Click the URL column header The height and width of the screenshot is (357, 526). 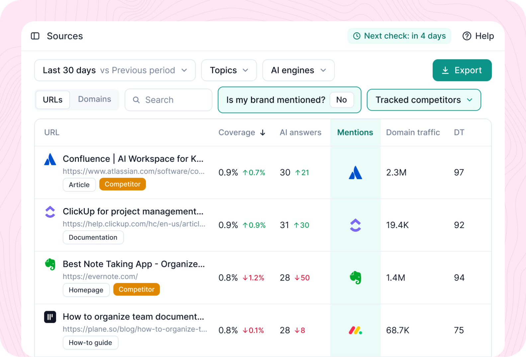coord(52,133)
